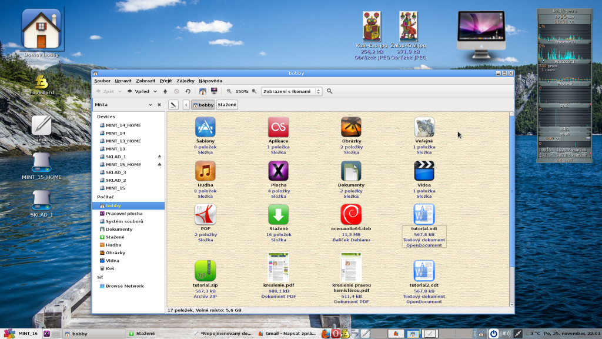
Task: Open the Zobrazení s ikonami view dropdown
Action: point(292,91)
